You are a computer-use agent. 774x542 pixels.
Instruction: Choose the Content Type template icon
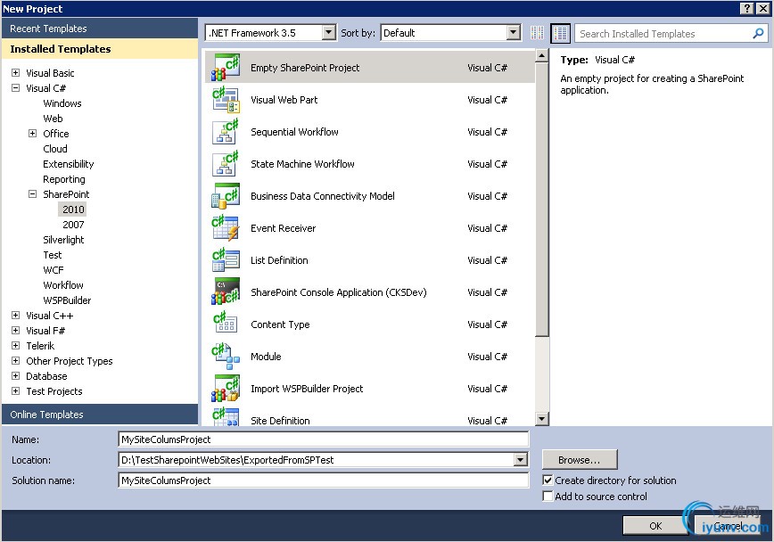tap(226, 324)
